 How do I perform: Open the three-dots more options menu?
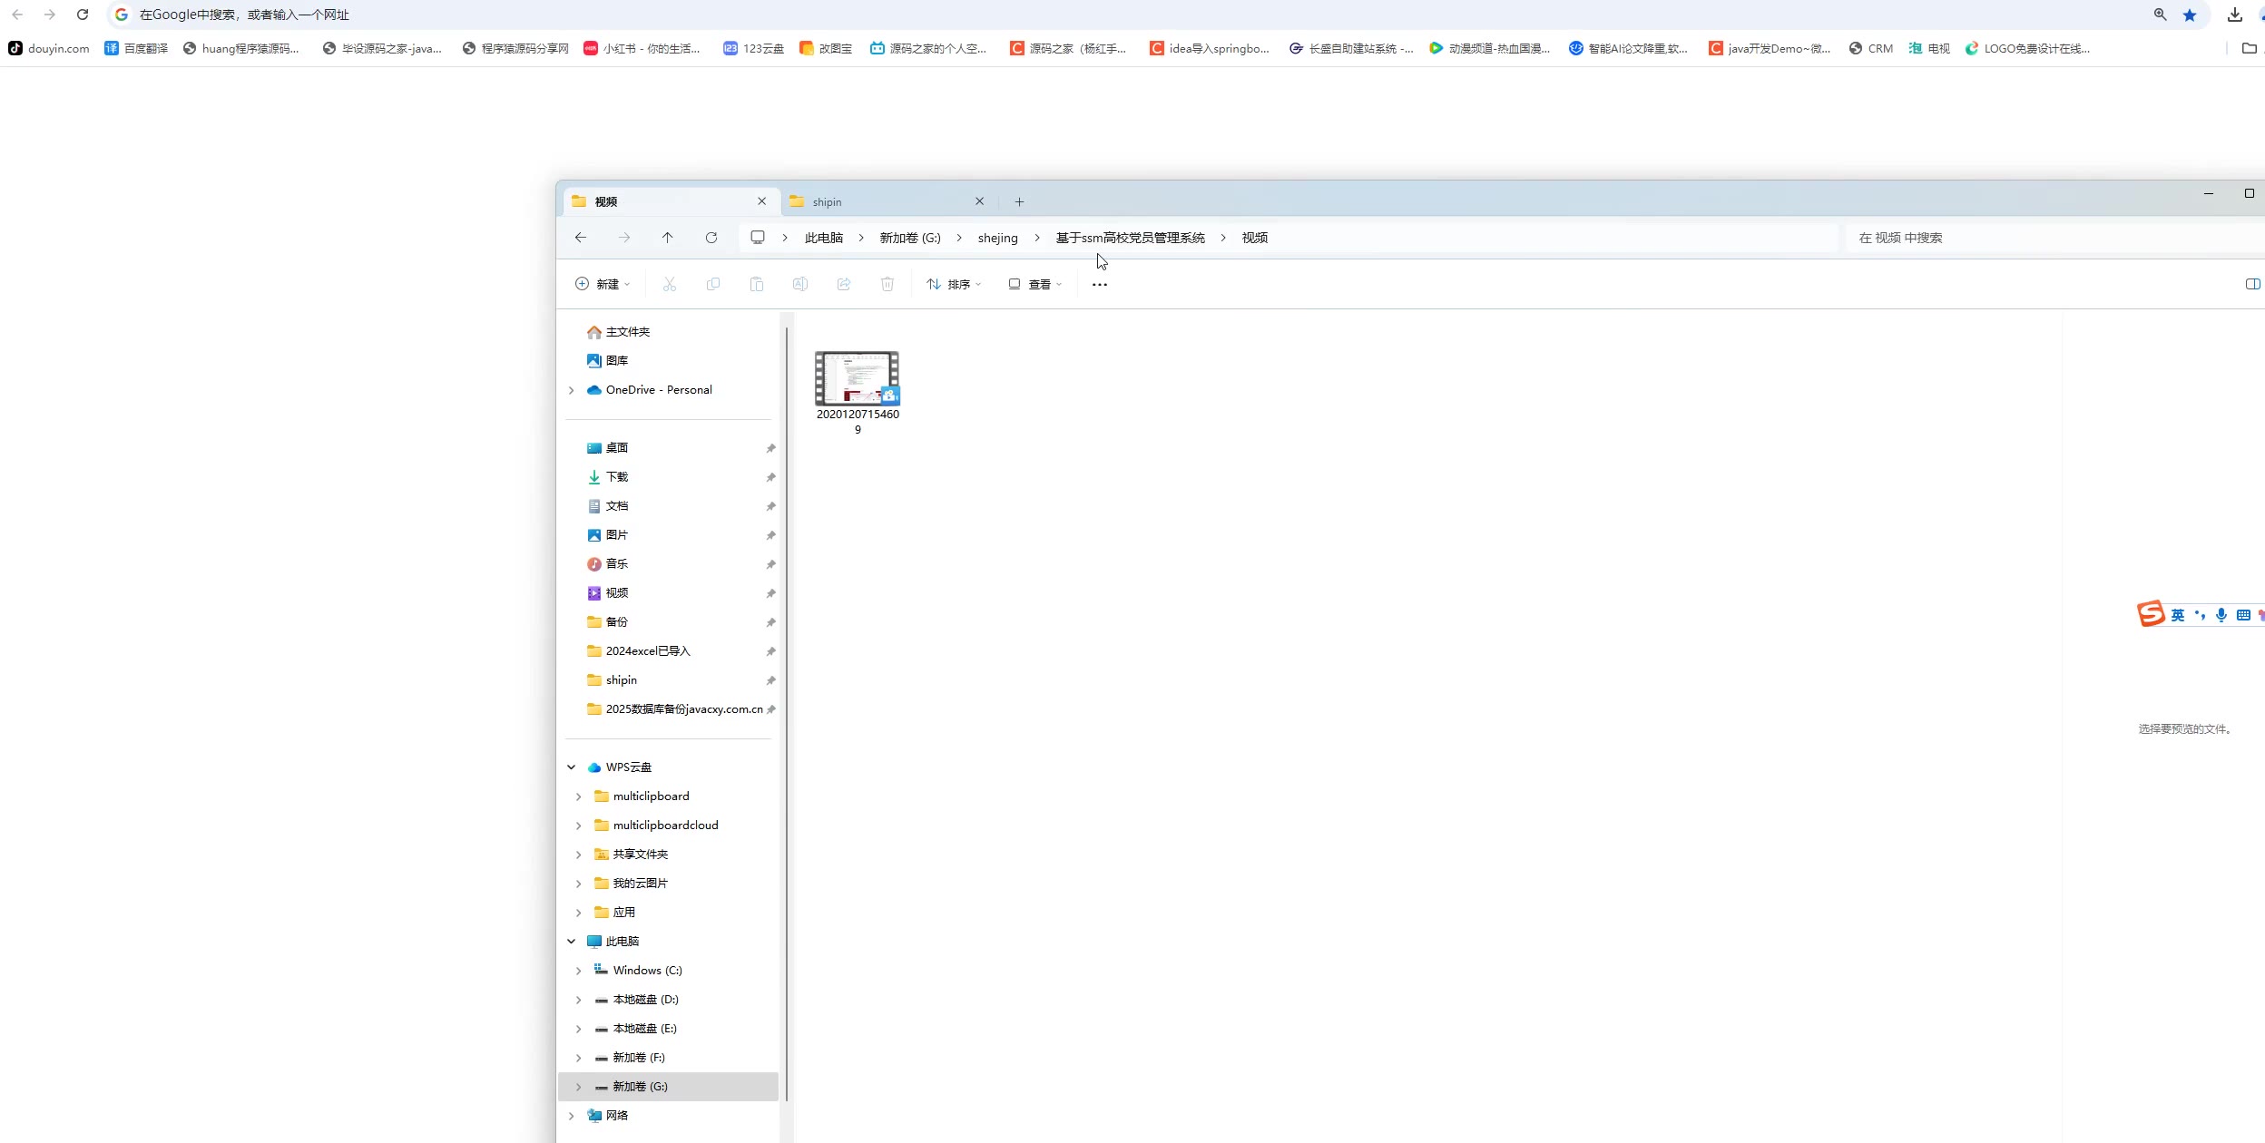[x=1099, y=284]
